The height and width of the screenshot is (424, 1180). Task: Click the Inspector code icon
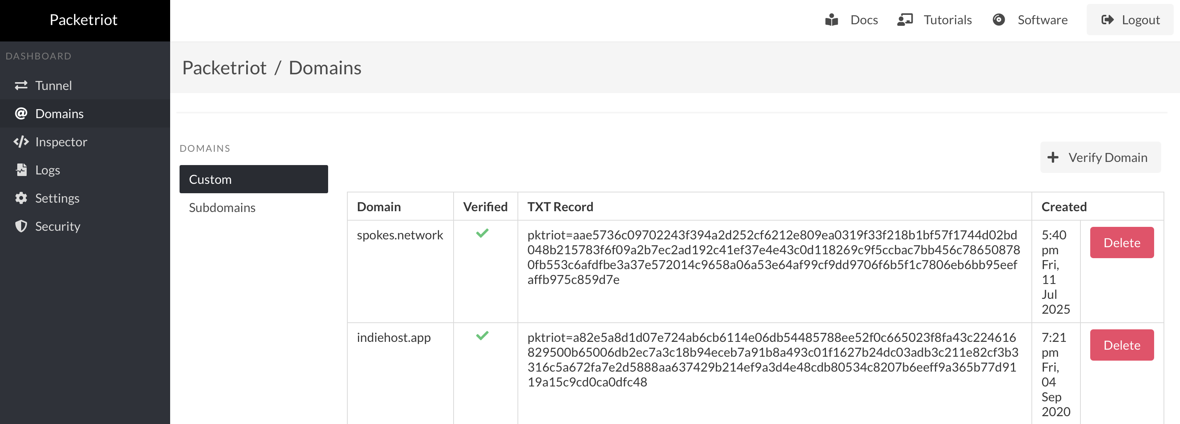click(x=21, y=142)
